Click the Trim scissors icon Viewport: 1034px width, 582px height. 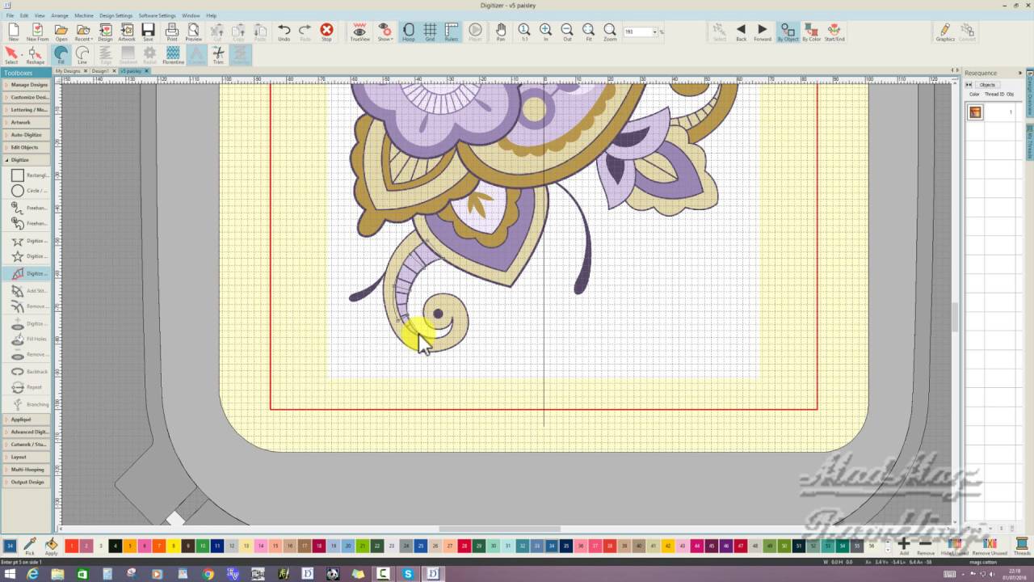[218, 55]
